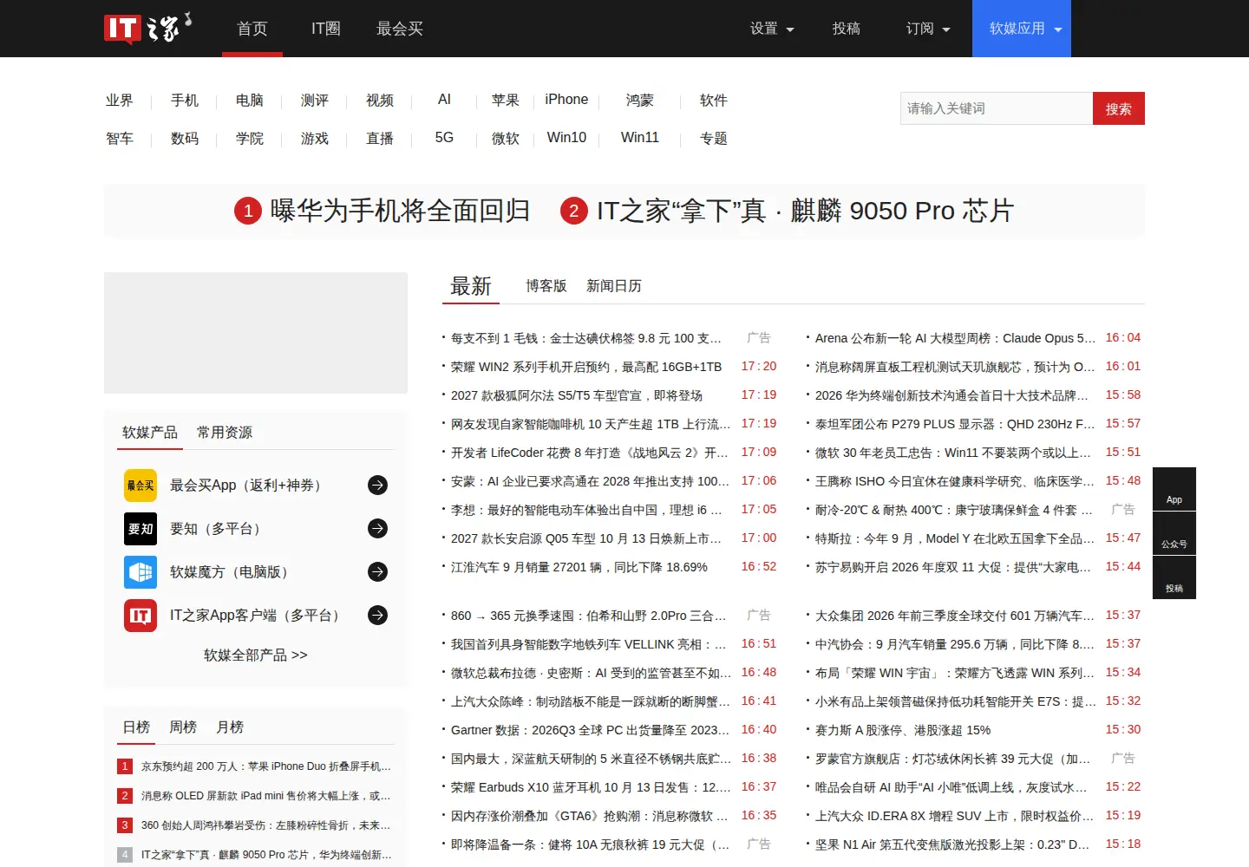Open the Win11 category link
Viewport: 1249px width, 867px height.
pyautogui.click(x=640, y=138)
